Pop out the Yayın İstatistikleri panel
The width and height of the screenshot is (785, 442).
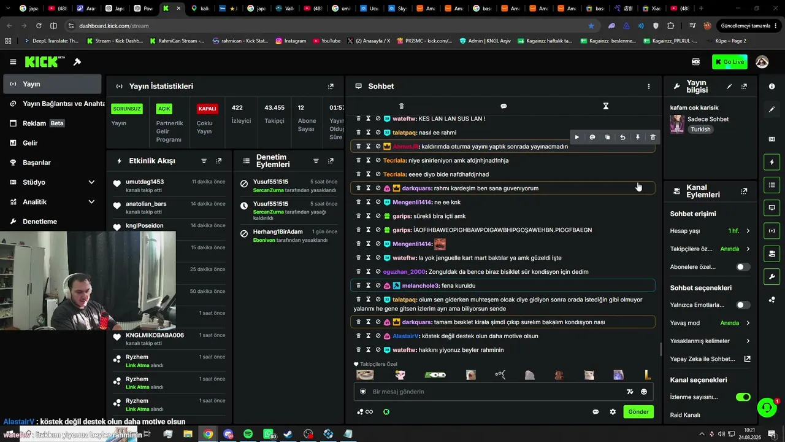[x=331, y=87]
